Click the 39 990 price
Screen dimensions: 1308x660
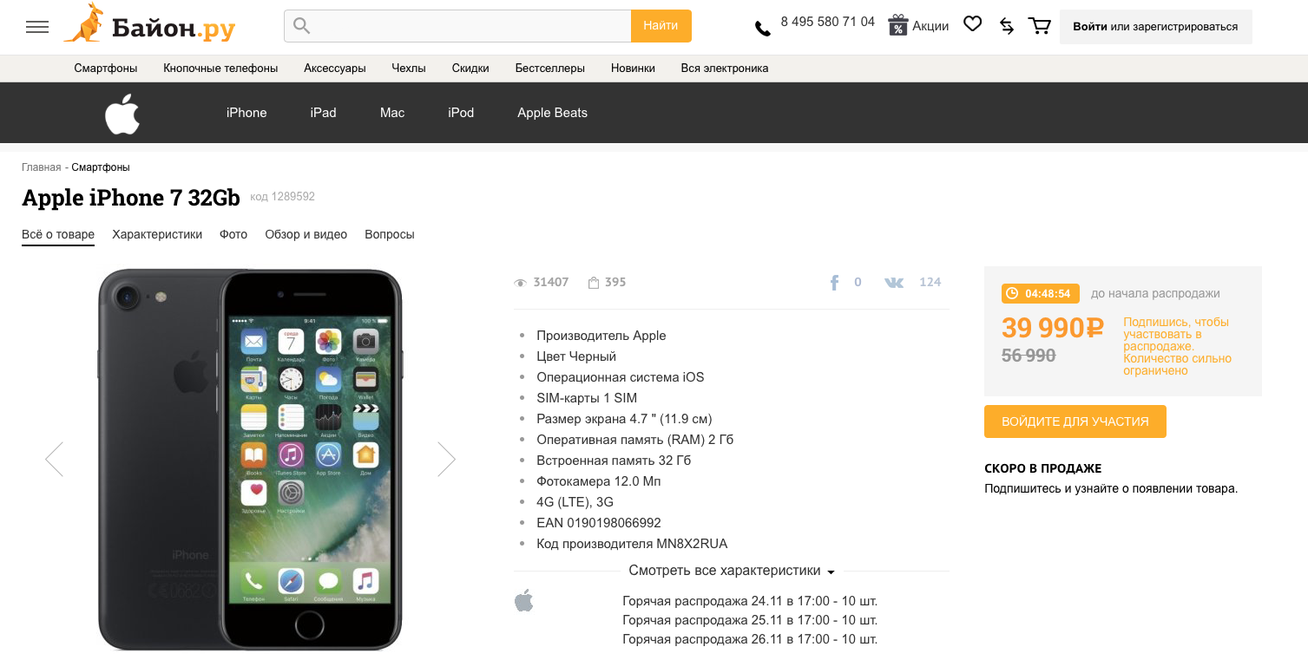(x=1052, y=328)
